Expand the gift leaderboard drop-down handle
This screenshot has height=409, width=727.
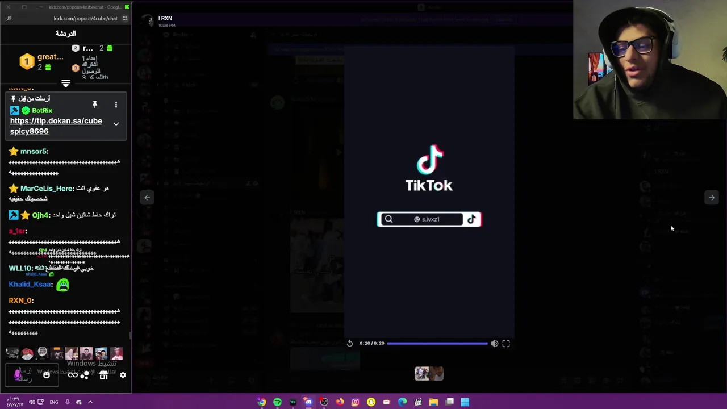pyautogui.click(x=65, y=84)
